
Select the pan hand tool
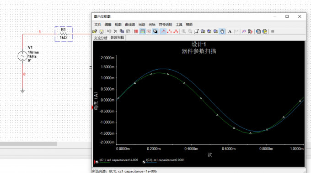222,31
